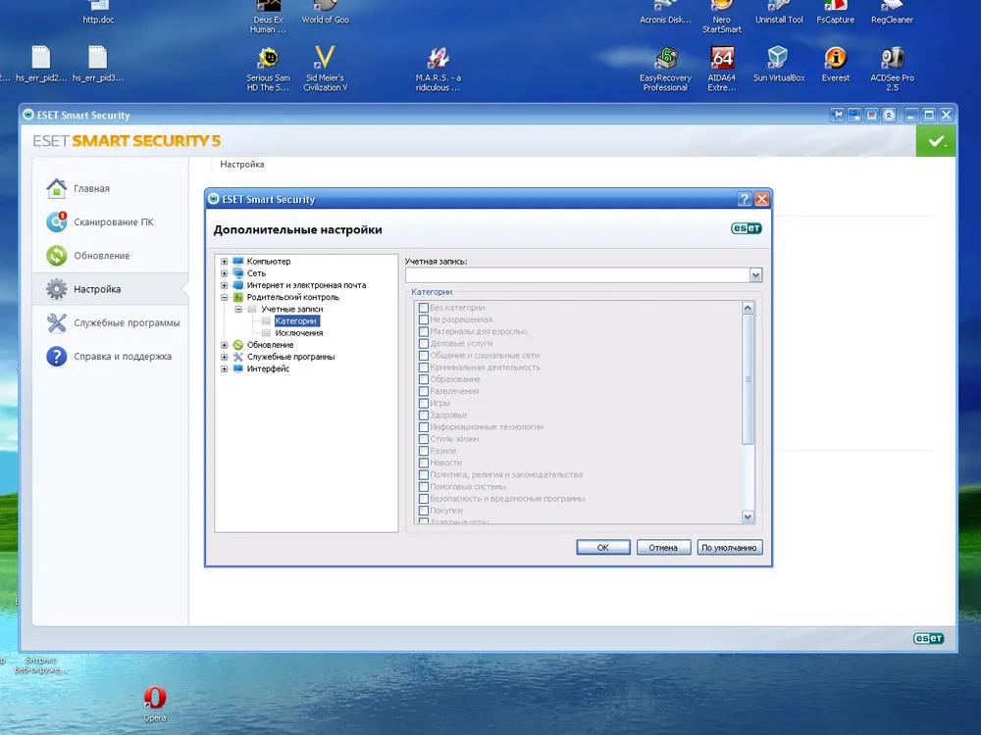Image resolution: width=981 pixels, height=735 pixels.
Task: Click the help question mark button in dialog title
Action: (x=745, y=199)
